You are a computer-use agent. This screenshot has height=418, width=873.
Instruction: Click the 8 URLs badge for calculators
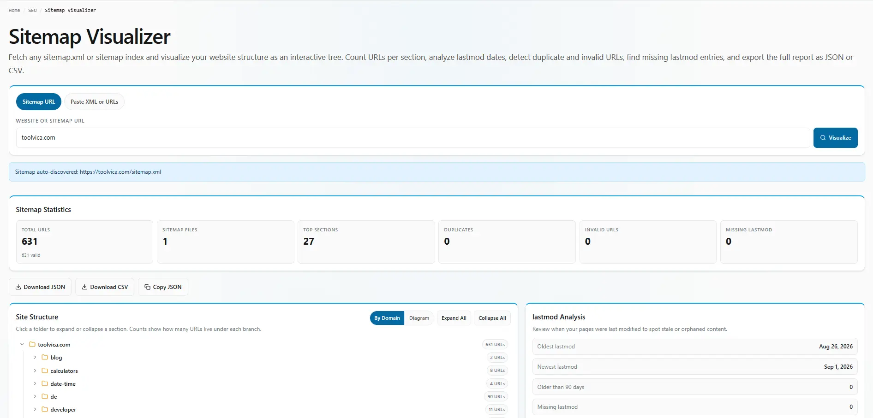(x=497, y=370)
